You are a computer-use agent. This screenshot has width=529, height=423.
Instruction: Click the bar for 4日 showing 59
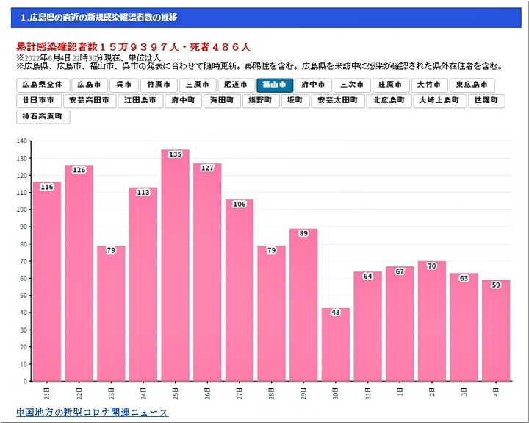[x=496, y=330]
